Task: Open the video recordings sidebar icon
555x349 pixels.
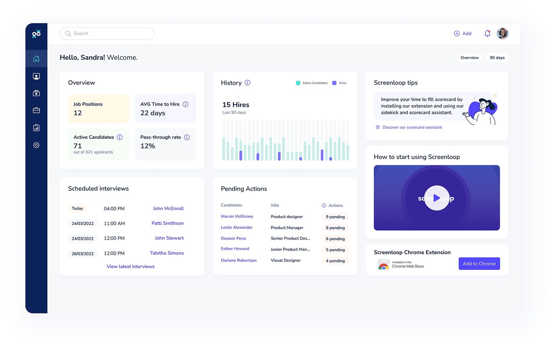Action: [x=36, y=93]
